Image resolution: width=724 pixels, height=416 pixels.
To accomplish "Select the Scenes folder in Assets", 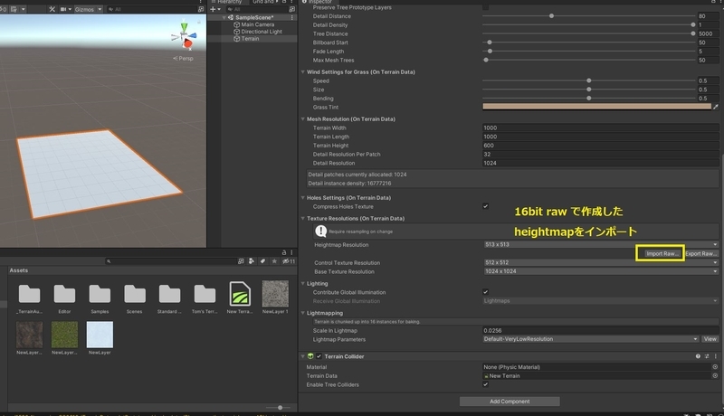I will point(134,298).
